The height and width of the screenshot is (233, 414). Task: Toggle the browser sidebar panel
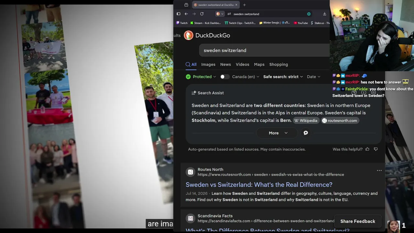tap(179, 14)
